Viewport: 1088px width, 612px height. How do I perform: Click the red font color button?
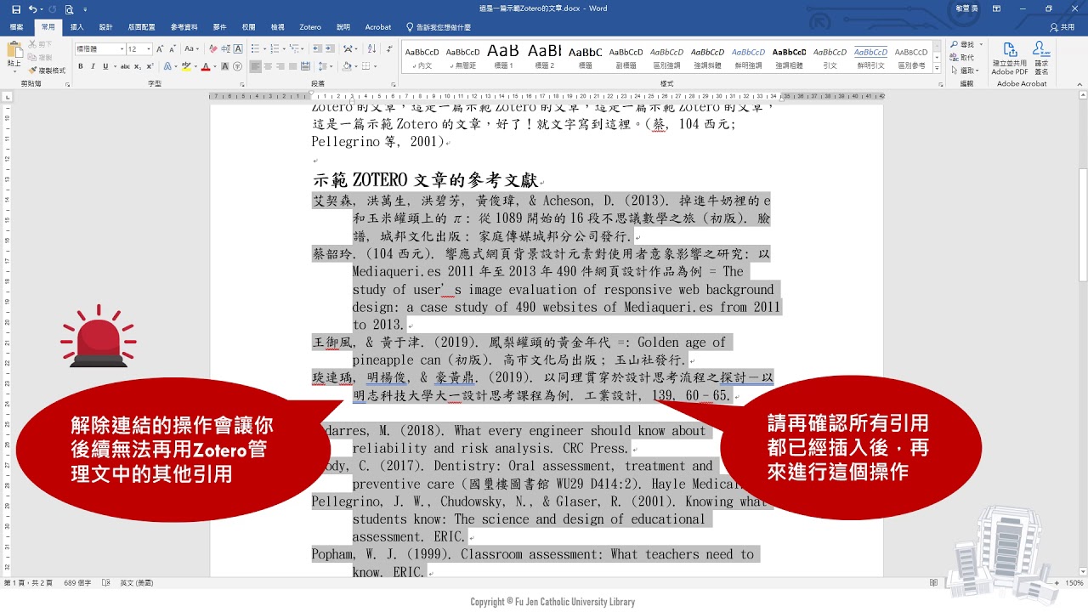pyautogui.click(x=205, y=66)
